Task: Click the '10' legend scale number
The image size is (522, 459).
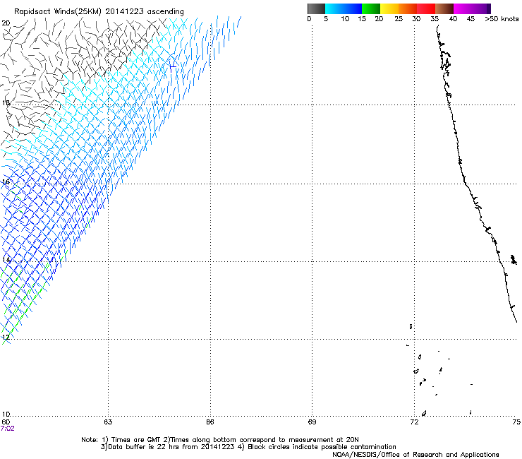Action: [345, 19]
